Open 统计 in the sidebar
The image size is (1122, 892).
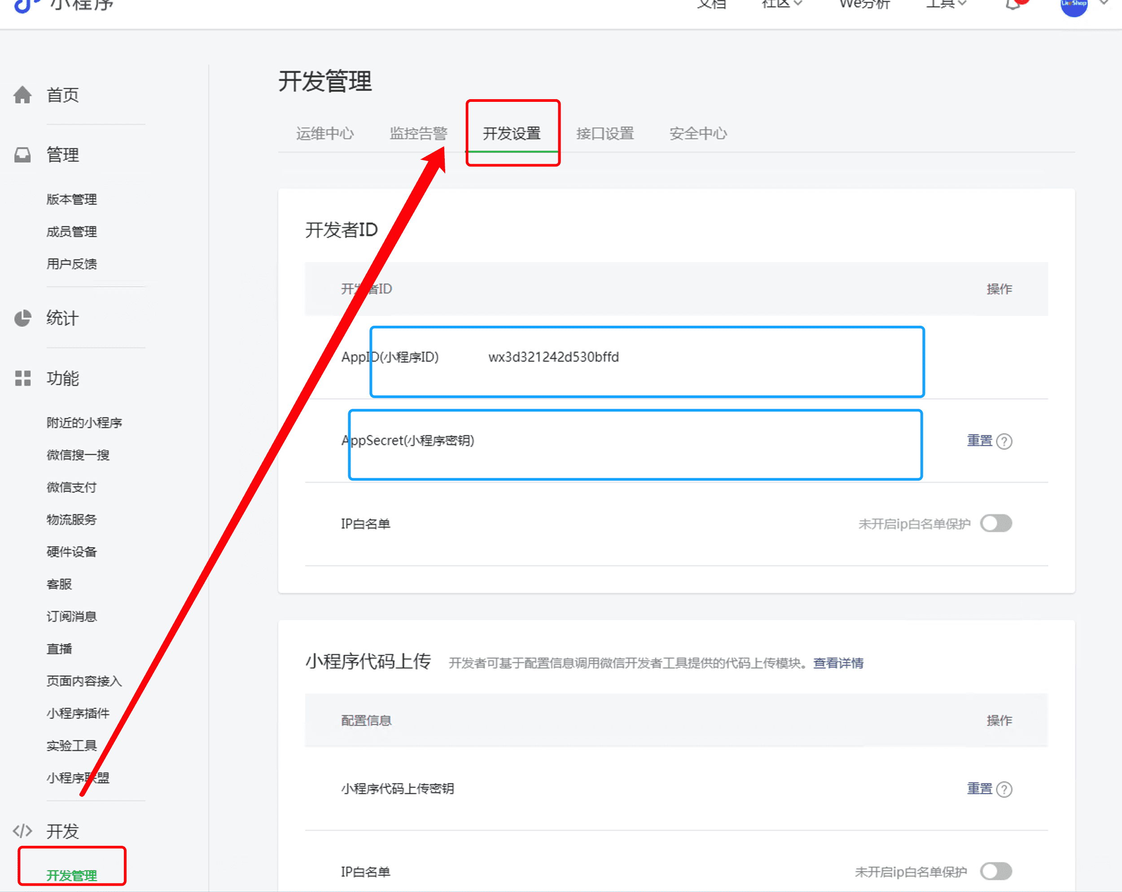click(62, 318)
